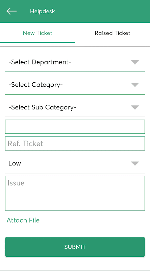This screenshot has height=271, width=150.
Task: Click the Sub Category dropdown arrow icon
Action: click(x=135, y=107)
